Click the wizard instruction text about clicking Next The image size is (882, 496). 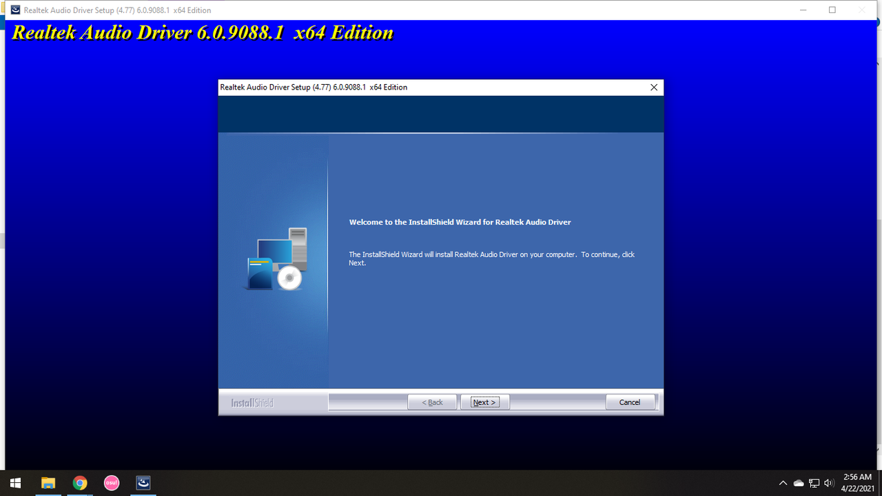point(492,258)
